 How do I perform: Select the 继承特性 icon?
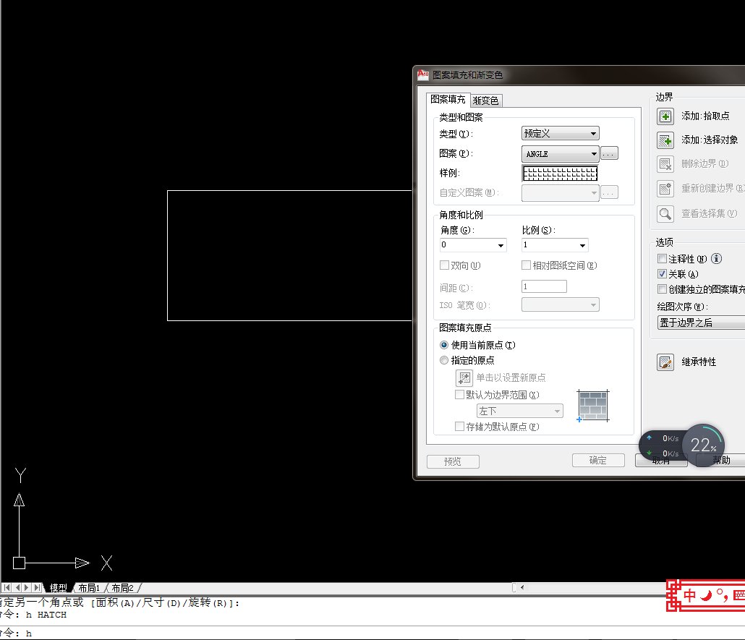[665, 362]
